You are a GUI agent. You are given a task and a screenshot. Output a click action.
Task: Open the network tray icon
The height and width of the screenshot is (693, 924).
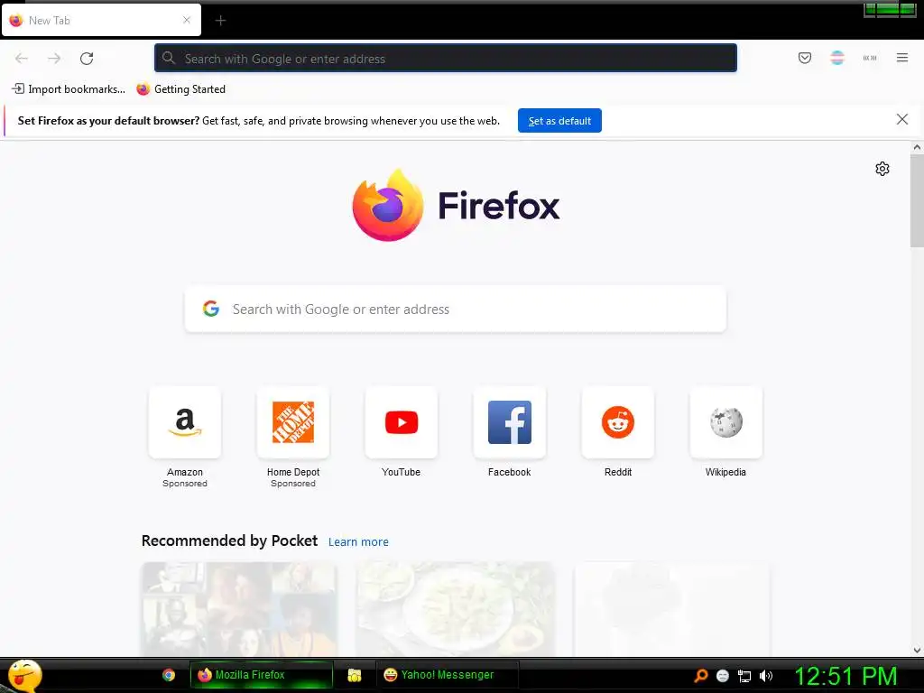pos(744,676)
